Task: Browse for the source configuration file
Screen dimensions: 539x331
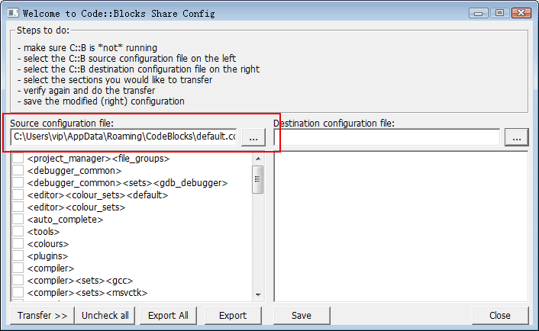Action: pyautogui.click(x=253, y=137)
